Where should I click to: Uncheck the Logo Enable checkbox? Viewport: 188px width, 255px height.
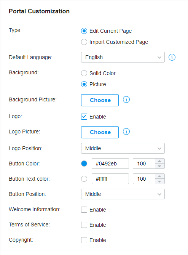[x=84, y=117]
